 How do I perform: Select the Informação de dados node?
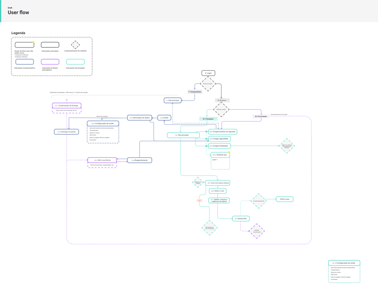(x=140, y=118)
